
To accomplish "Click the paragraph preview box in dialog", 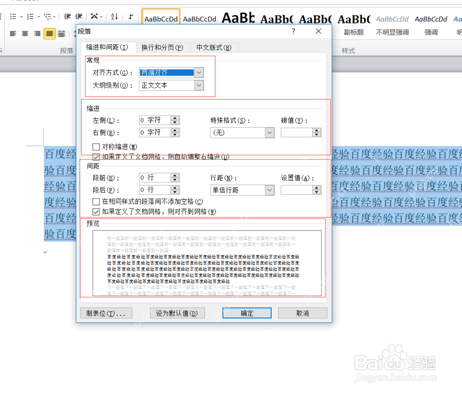I will [207, 263].
